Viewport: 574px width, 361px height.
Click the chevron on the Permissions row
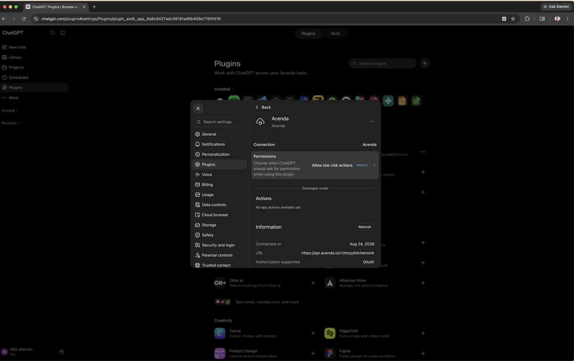374,165
